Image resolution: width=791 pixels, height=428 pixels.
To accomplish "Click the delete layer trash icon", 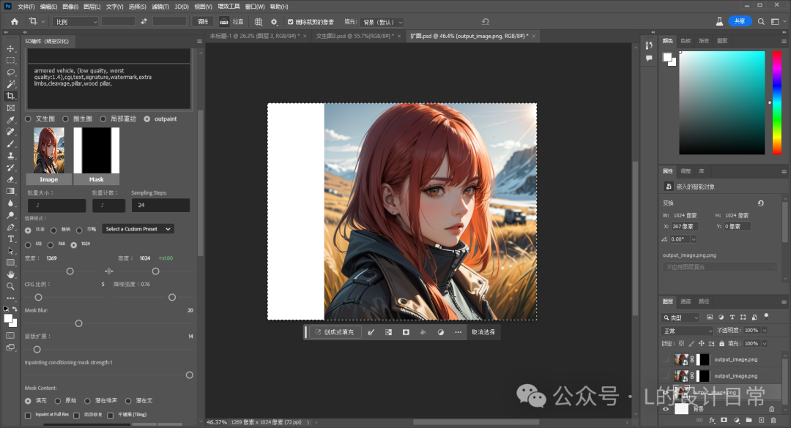I will 773,419.
